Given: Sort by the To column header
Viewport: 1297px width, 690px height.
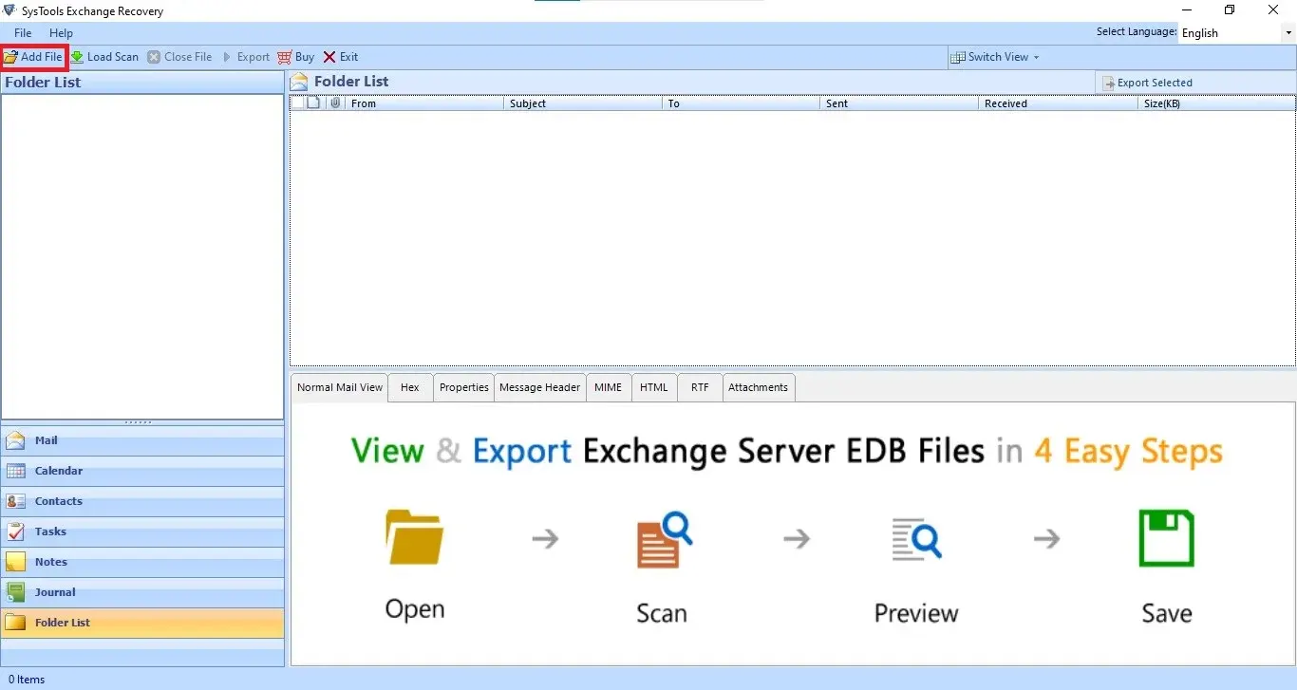Looking at the screenshot, I should tap(742, 103).
